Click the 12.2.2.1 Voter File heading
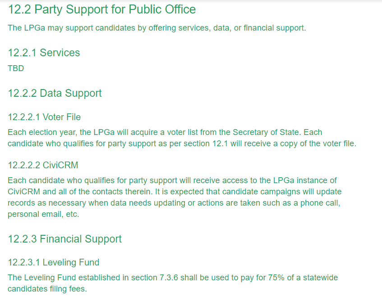 click(x=44, y=117)
